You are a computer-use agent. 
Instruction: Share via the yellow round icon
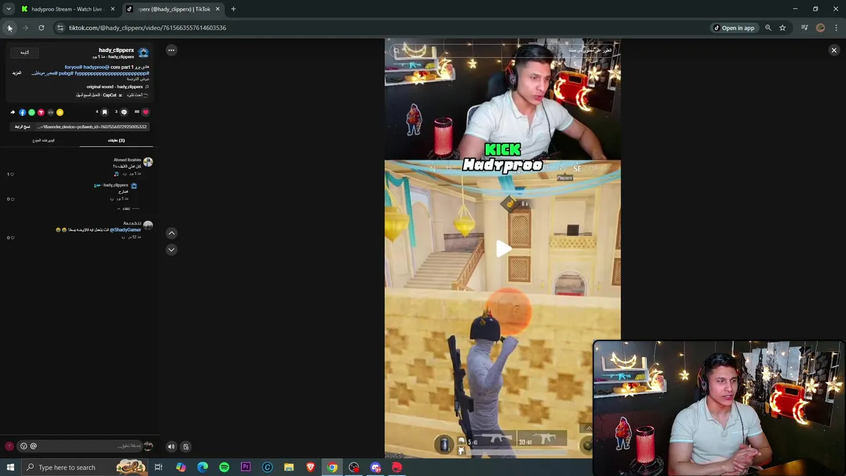click(x=59, y=112)
